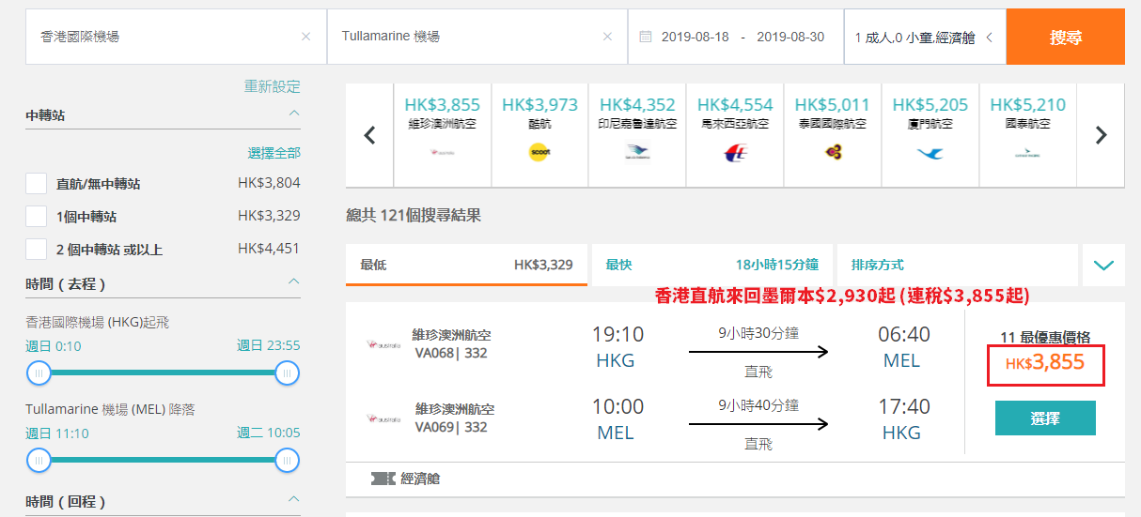Check 2 個中轉站 或以上 checkbox
Viewport: 1141px width, 517px height.
[36, 249]
